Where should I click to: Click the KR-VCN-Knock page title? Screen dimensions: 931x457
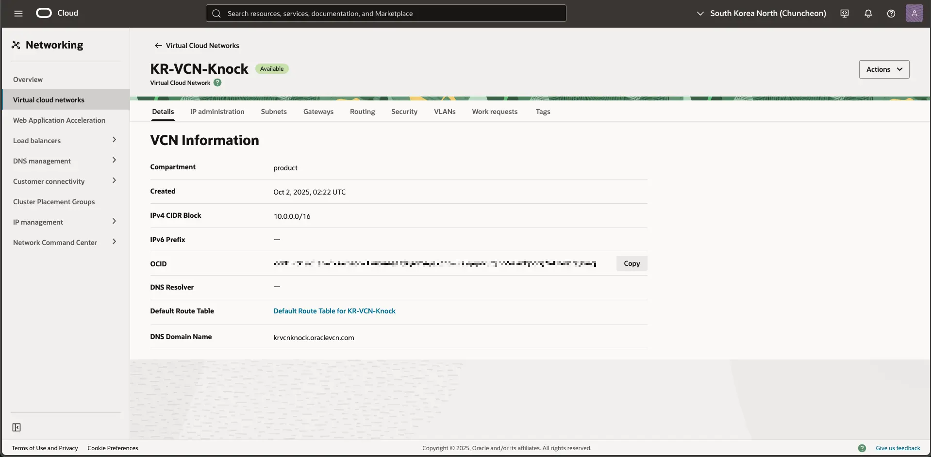point(199,69)
